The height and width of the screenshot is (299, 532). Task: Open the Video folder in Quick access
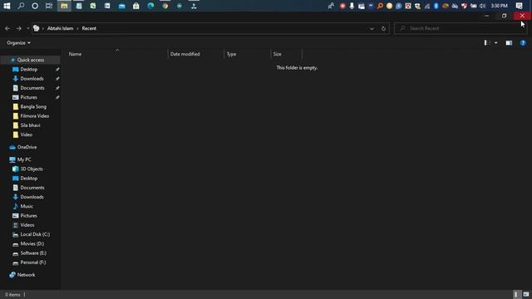tap(26, 135)
